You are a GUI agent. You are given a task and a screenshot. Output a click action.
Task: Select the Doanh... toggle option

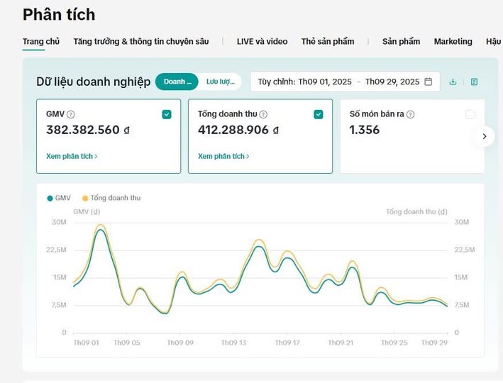coord(177,82)
